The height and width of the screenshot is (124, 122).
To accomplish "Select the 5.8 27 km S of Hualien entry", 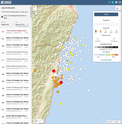I will [x=15, y=81].
